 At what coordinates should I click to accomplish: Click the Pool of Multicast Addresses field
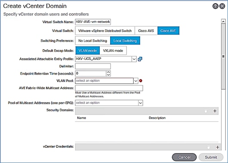107,103
